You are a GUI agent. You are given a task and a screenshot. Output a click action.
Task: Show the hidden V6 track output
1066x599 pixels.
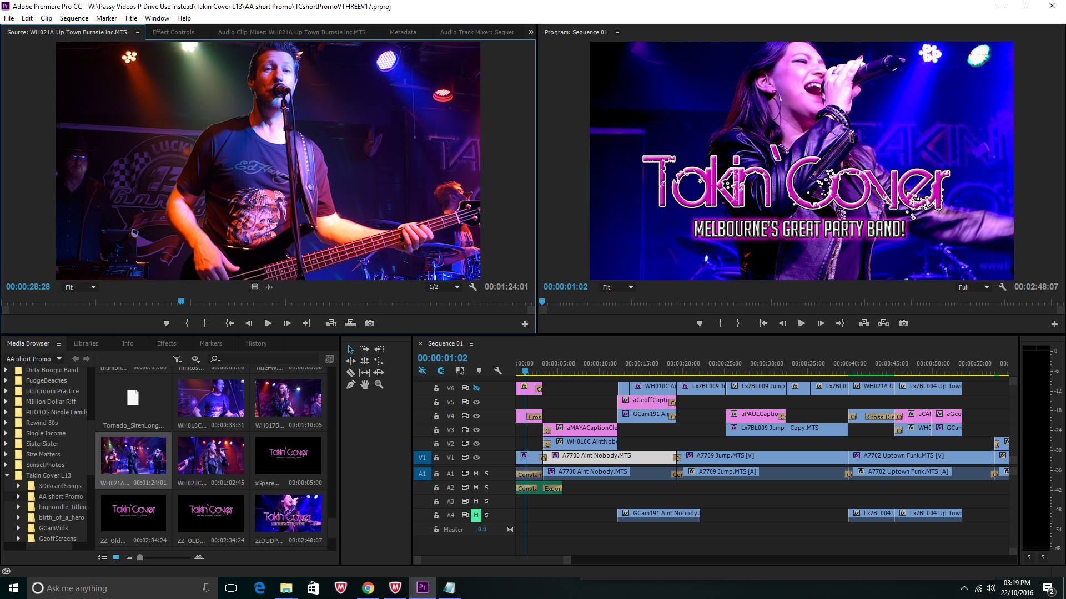[476, 388]
